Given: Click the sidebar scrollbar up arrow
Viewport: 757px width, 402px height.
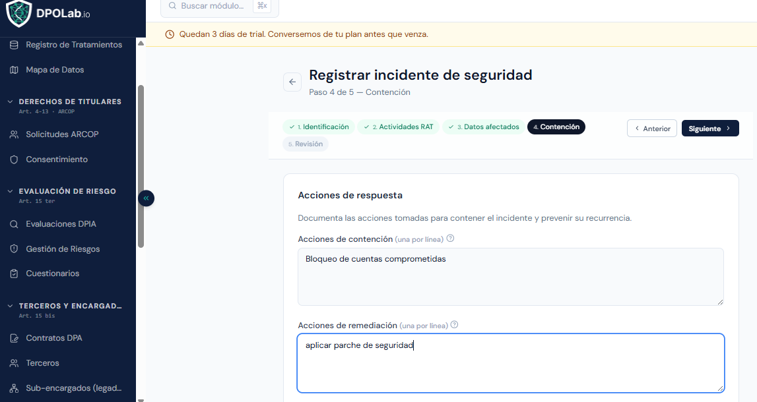Looking at the screenshot, I should (x=141, y=43).
